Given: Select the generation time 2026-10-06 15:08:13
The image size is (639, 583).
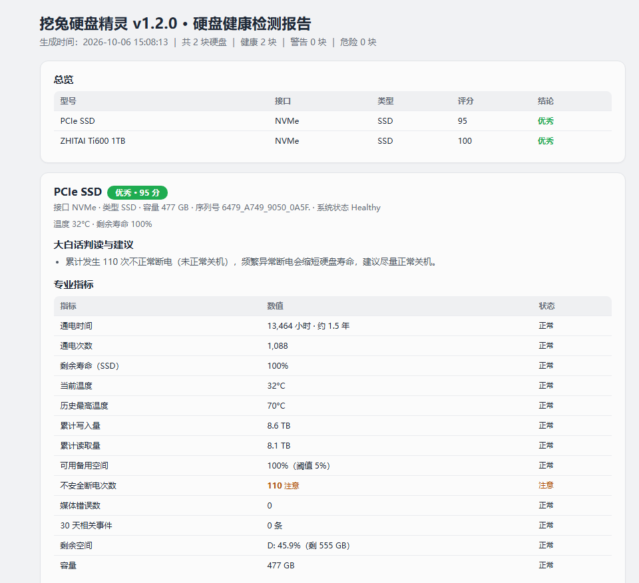Looking at the screenshot, I should pos(125,43).
